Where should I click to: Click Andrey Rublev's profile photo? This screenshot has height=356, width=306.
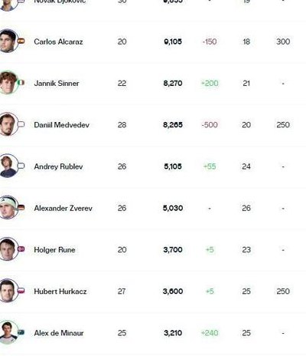click(x=8, y=166)
